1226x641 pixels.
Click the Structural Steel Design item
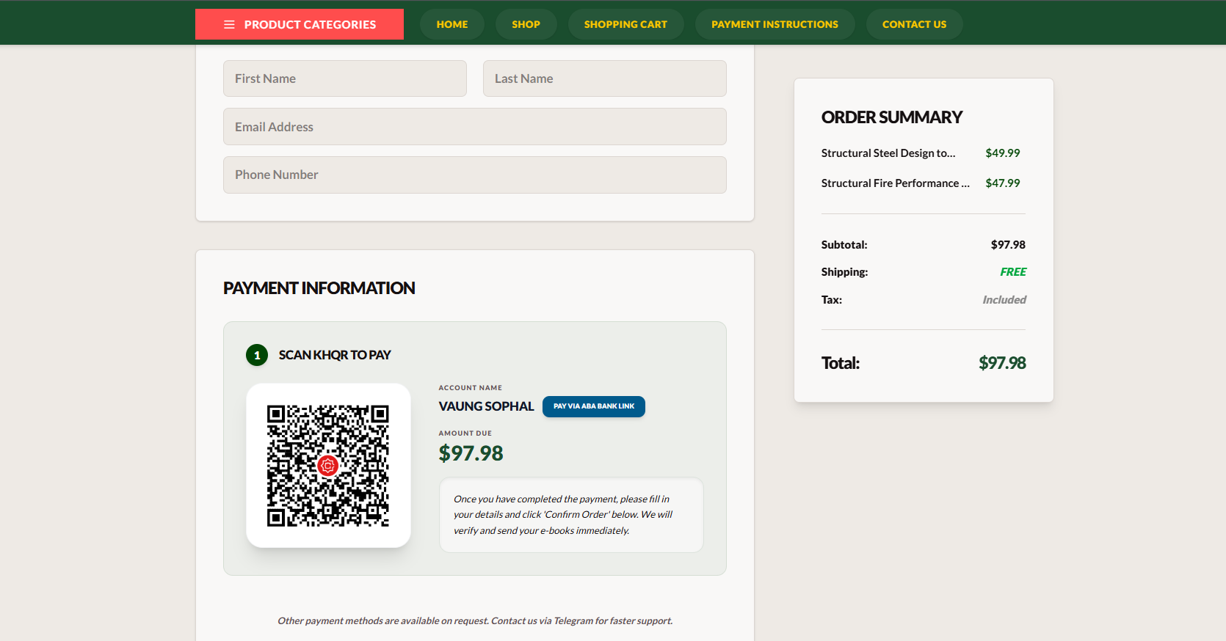tap(888, 153)
